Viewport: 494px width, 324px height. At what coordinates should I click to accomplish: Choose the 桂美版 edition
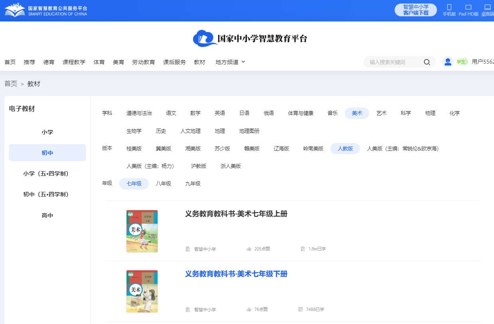coord(134,148)
